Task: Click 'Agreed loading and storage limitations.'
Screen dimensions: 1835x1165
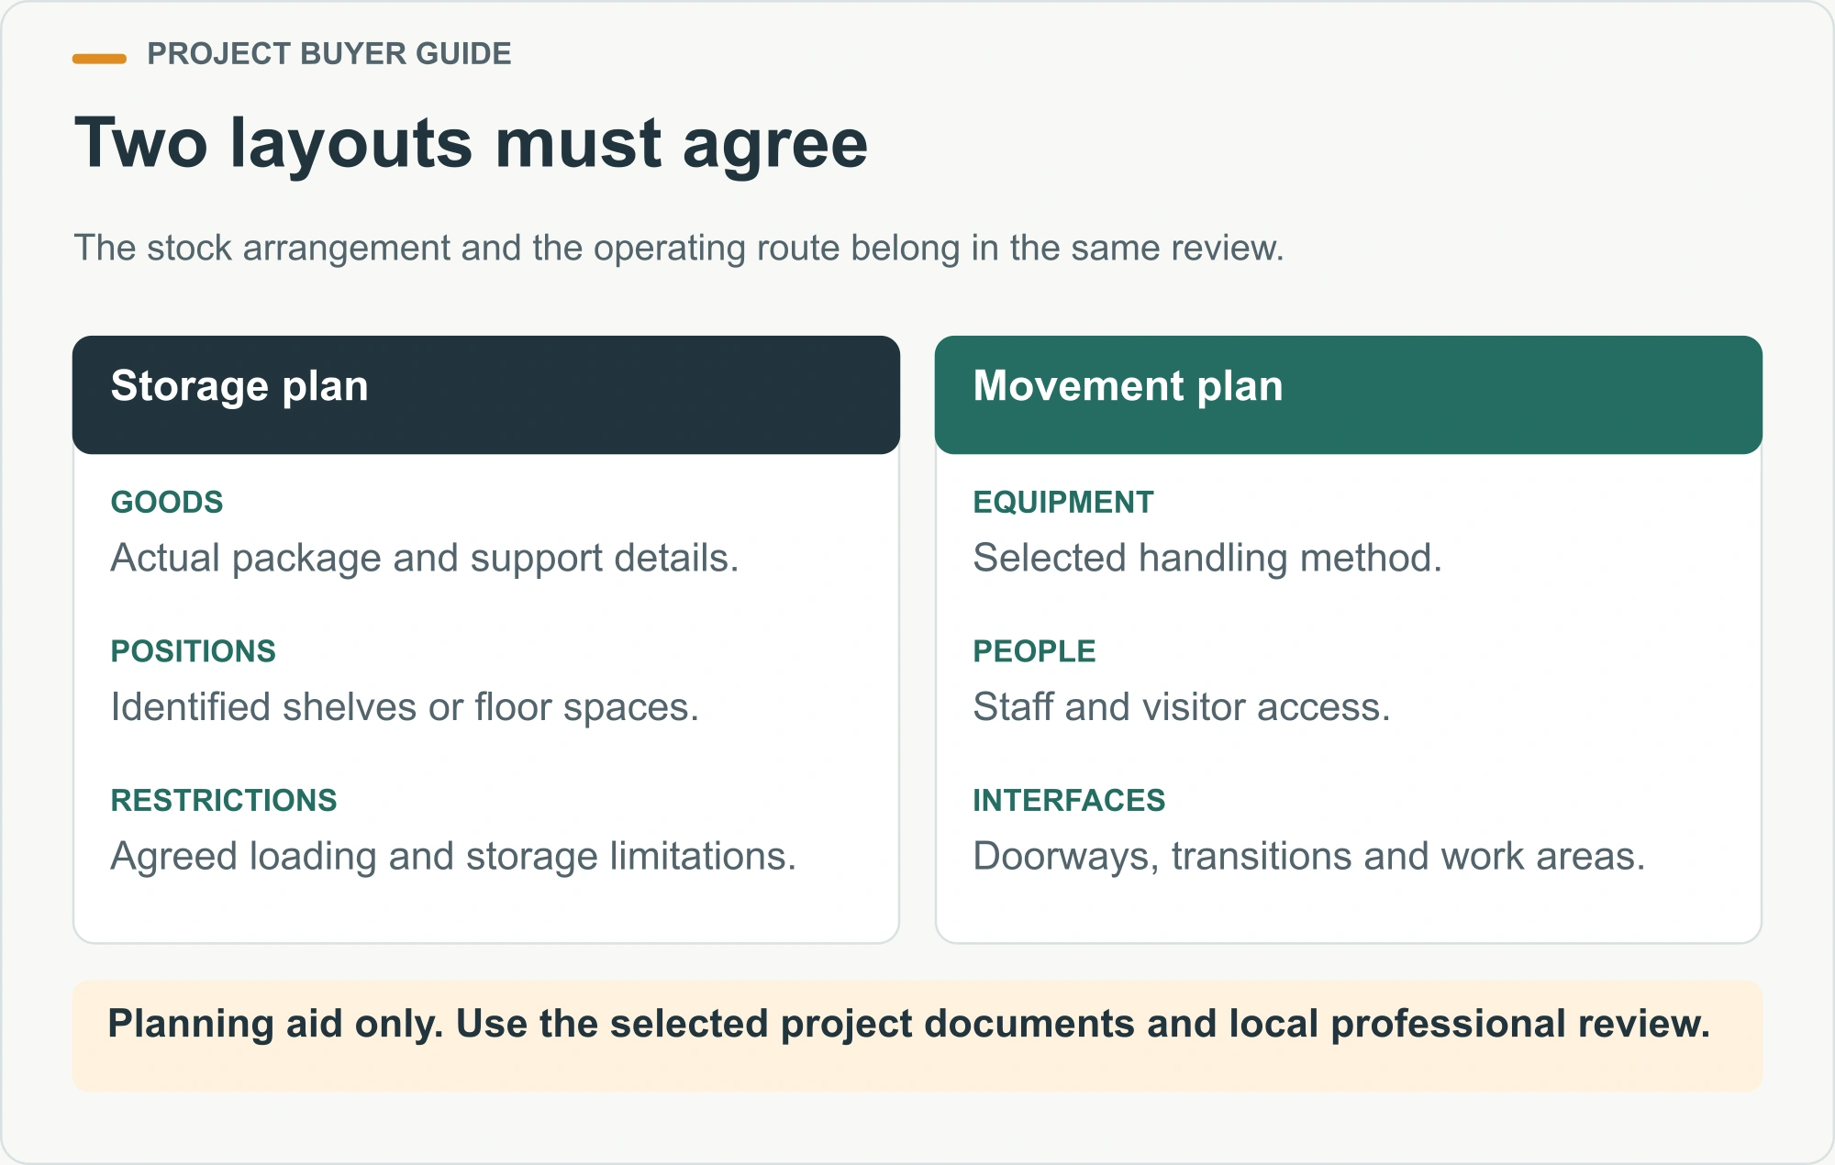Action: [453, 856]
